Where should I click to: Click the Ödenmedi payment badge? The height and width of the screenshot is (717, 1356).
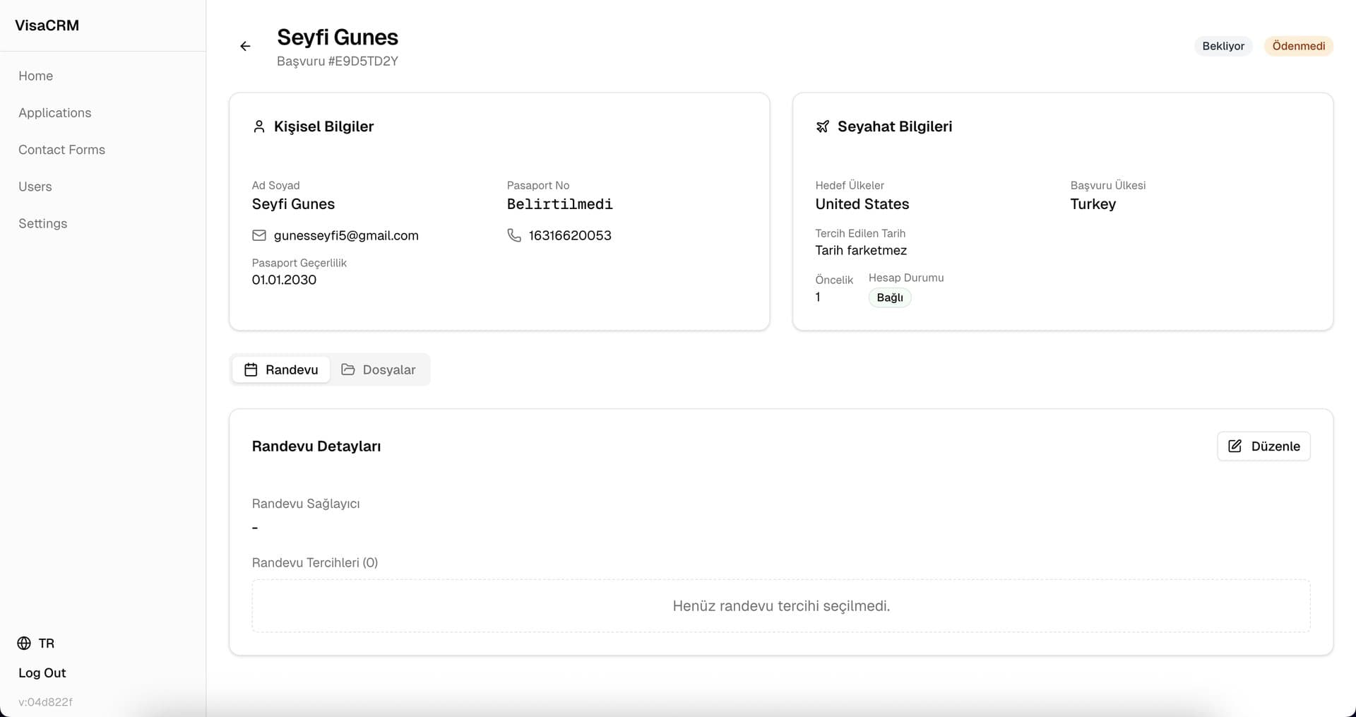point(1299,46)
